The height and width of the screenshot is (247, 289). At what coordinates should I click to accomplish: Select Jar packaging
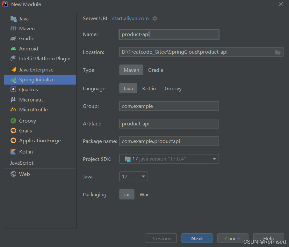click(127, 194)
